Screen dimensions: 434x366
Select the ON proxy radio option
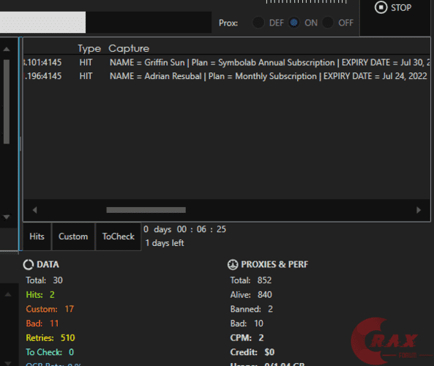pyautogui.click(x=293, y=23)
